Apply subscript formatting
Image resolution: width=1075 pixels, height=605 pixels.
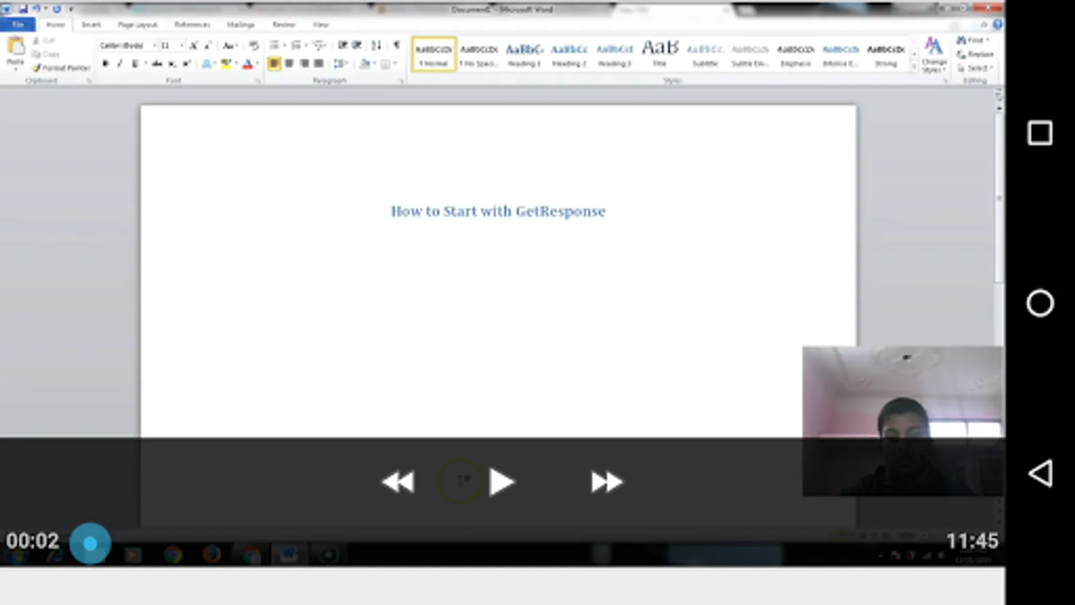pyautogui.click(x=173, y=64)
